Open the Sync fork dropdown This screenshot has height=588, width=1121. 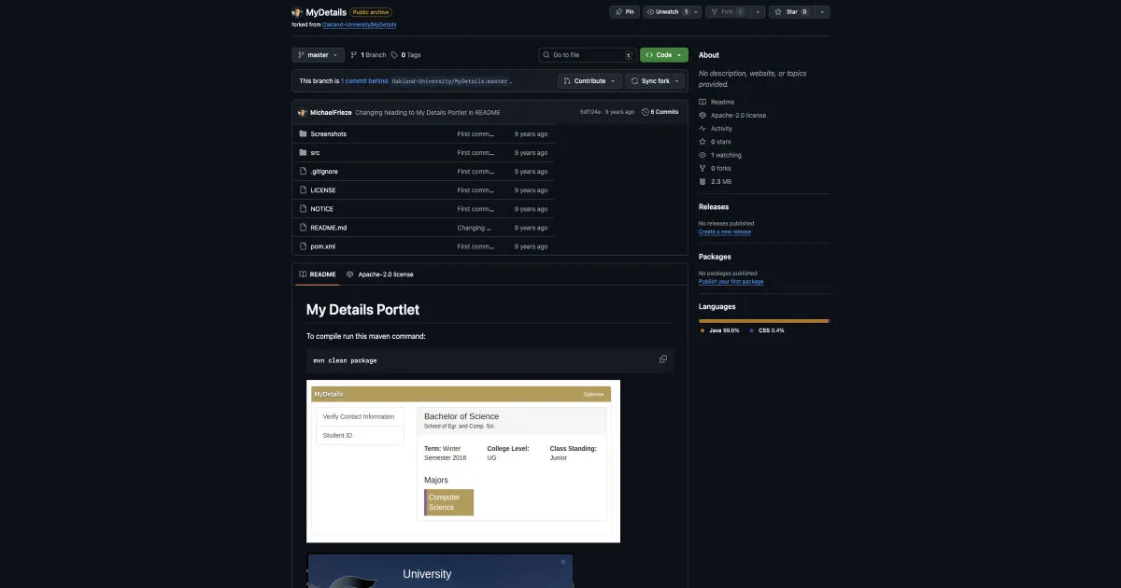(656, 81)
